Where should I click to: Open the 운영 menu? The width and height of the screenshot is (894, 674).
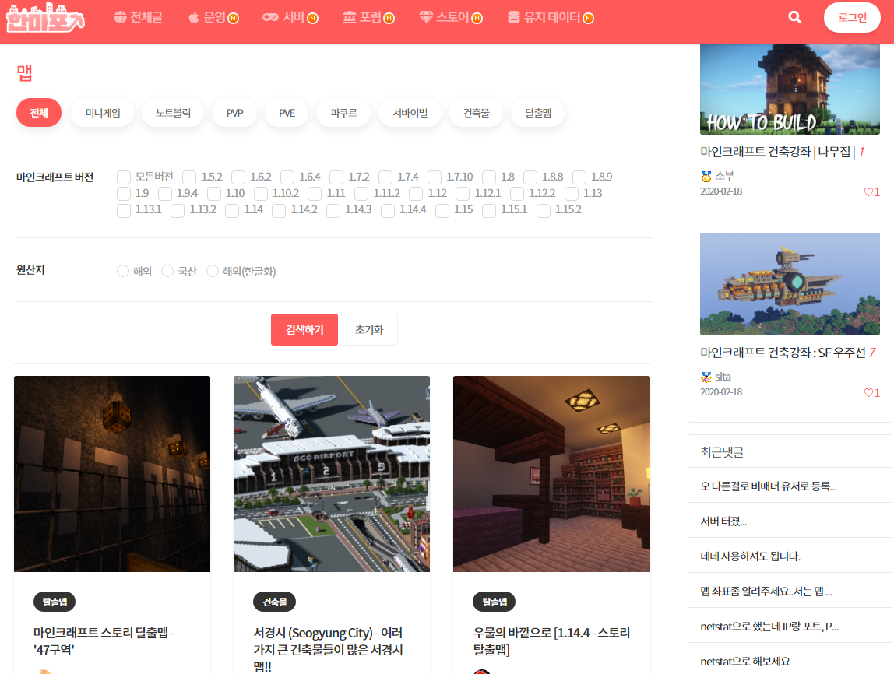coord(213,18)
